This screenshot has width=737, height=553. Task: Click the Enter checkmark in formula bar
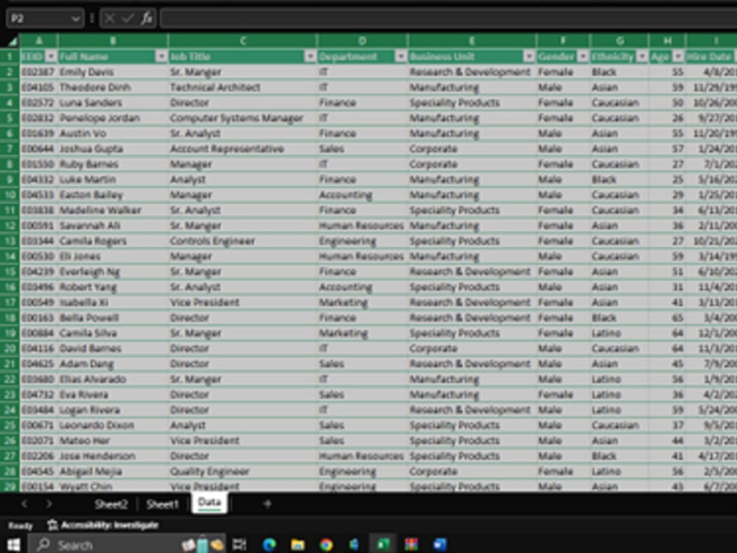[x=128, y=18]
